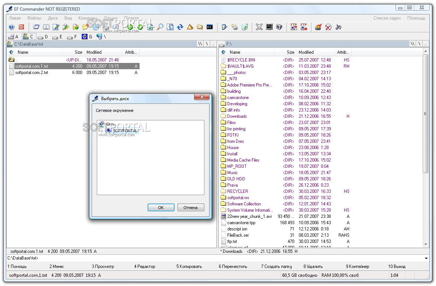Click the right panel vertical scrollbar
This screenshot has width=436, height=286.
pos(426,114)
